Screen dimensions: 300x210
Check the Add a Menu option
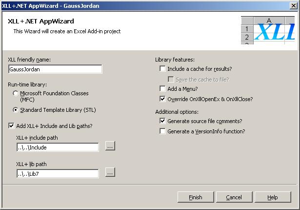163,89
